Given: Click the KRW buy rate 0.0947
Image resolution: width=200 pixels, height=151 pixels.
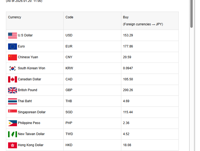Looking at the screenshot, I should [129, 68].
